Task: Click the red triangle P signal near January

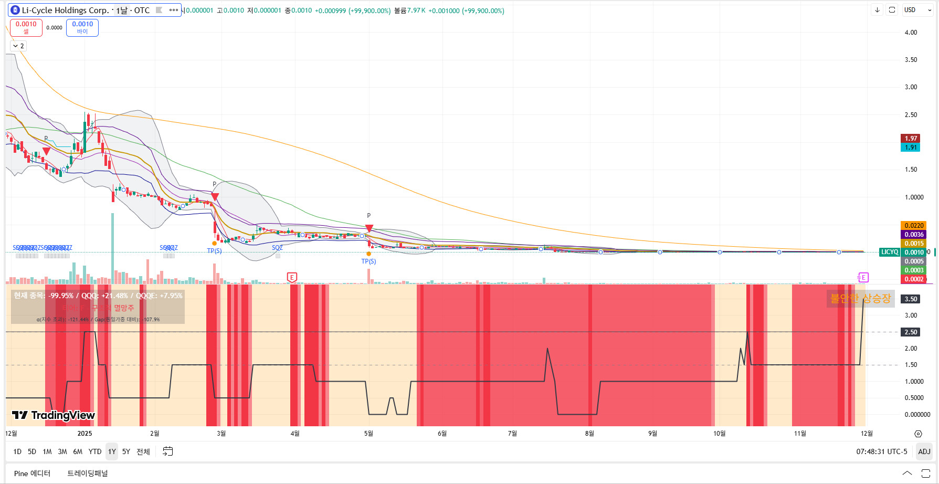Action: tap(46, 151)
